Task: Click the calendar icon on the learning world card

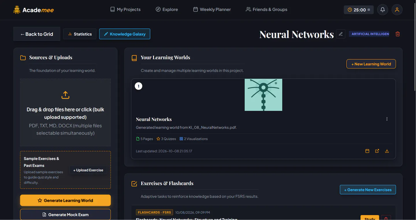Action: 367,151
